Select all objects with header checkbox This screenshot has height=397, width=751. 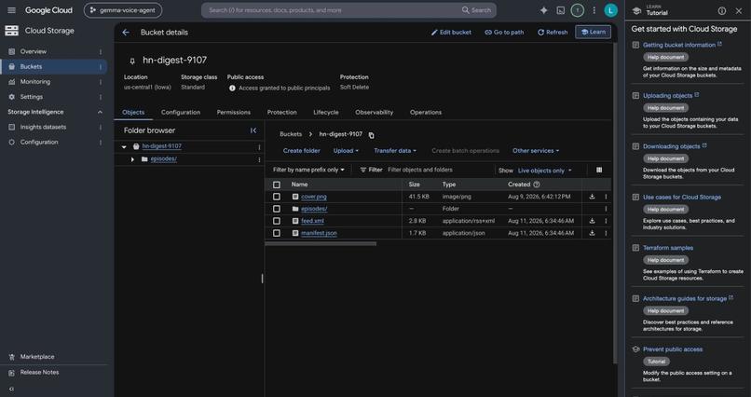[277, 185]
